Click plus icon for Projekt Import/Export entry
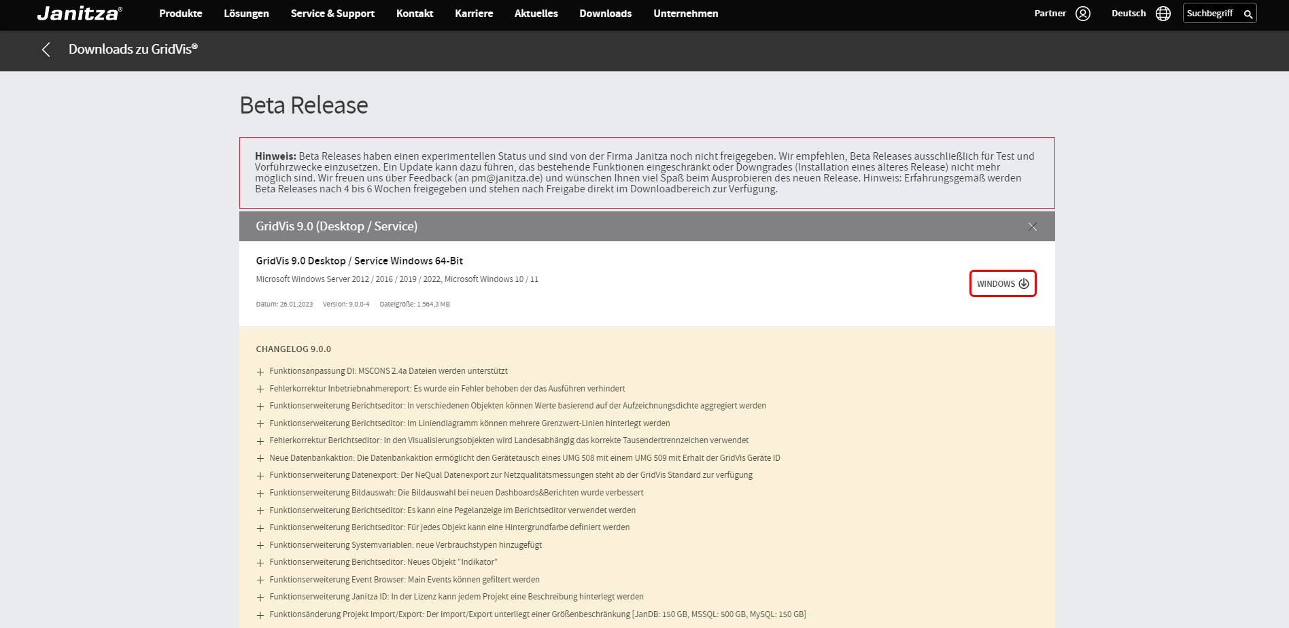The image size is (1289, 628). 260,615
